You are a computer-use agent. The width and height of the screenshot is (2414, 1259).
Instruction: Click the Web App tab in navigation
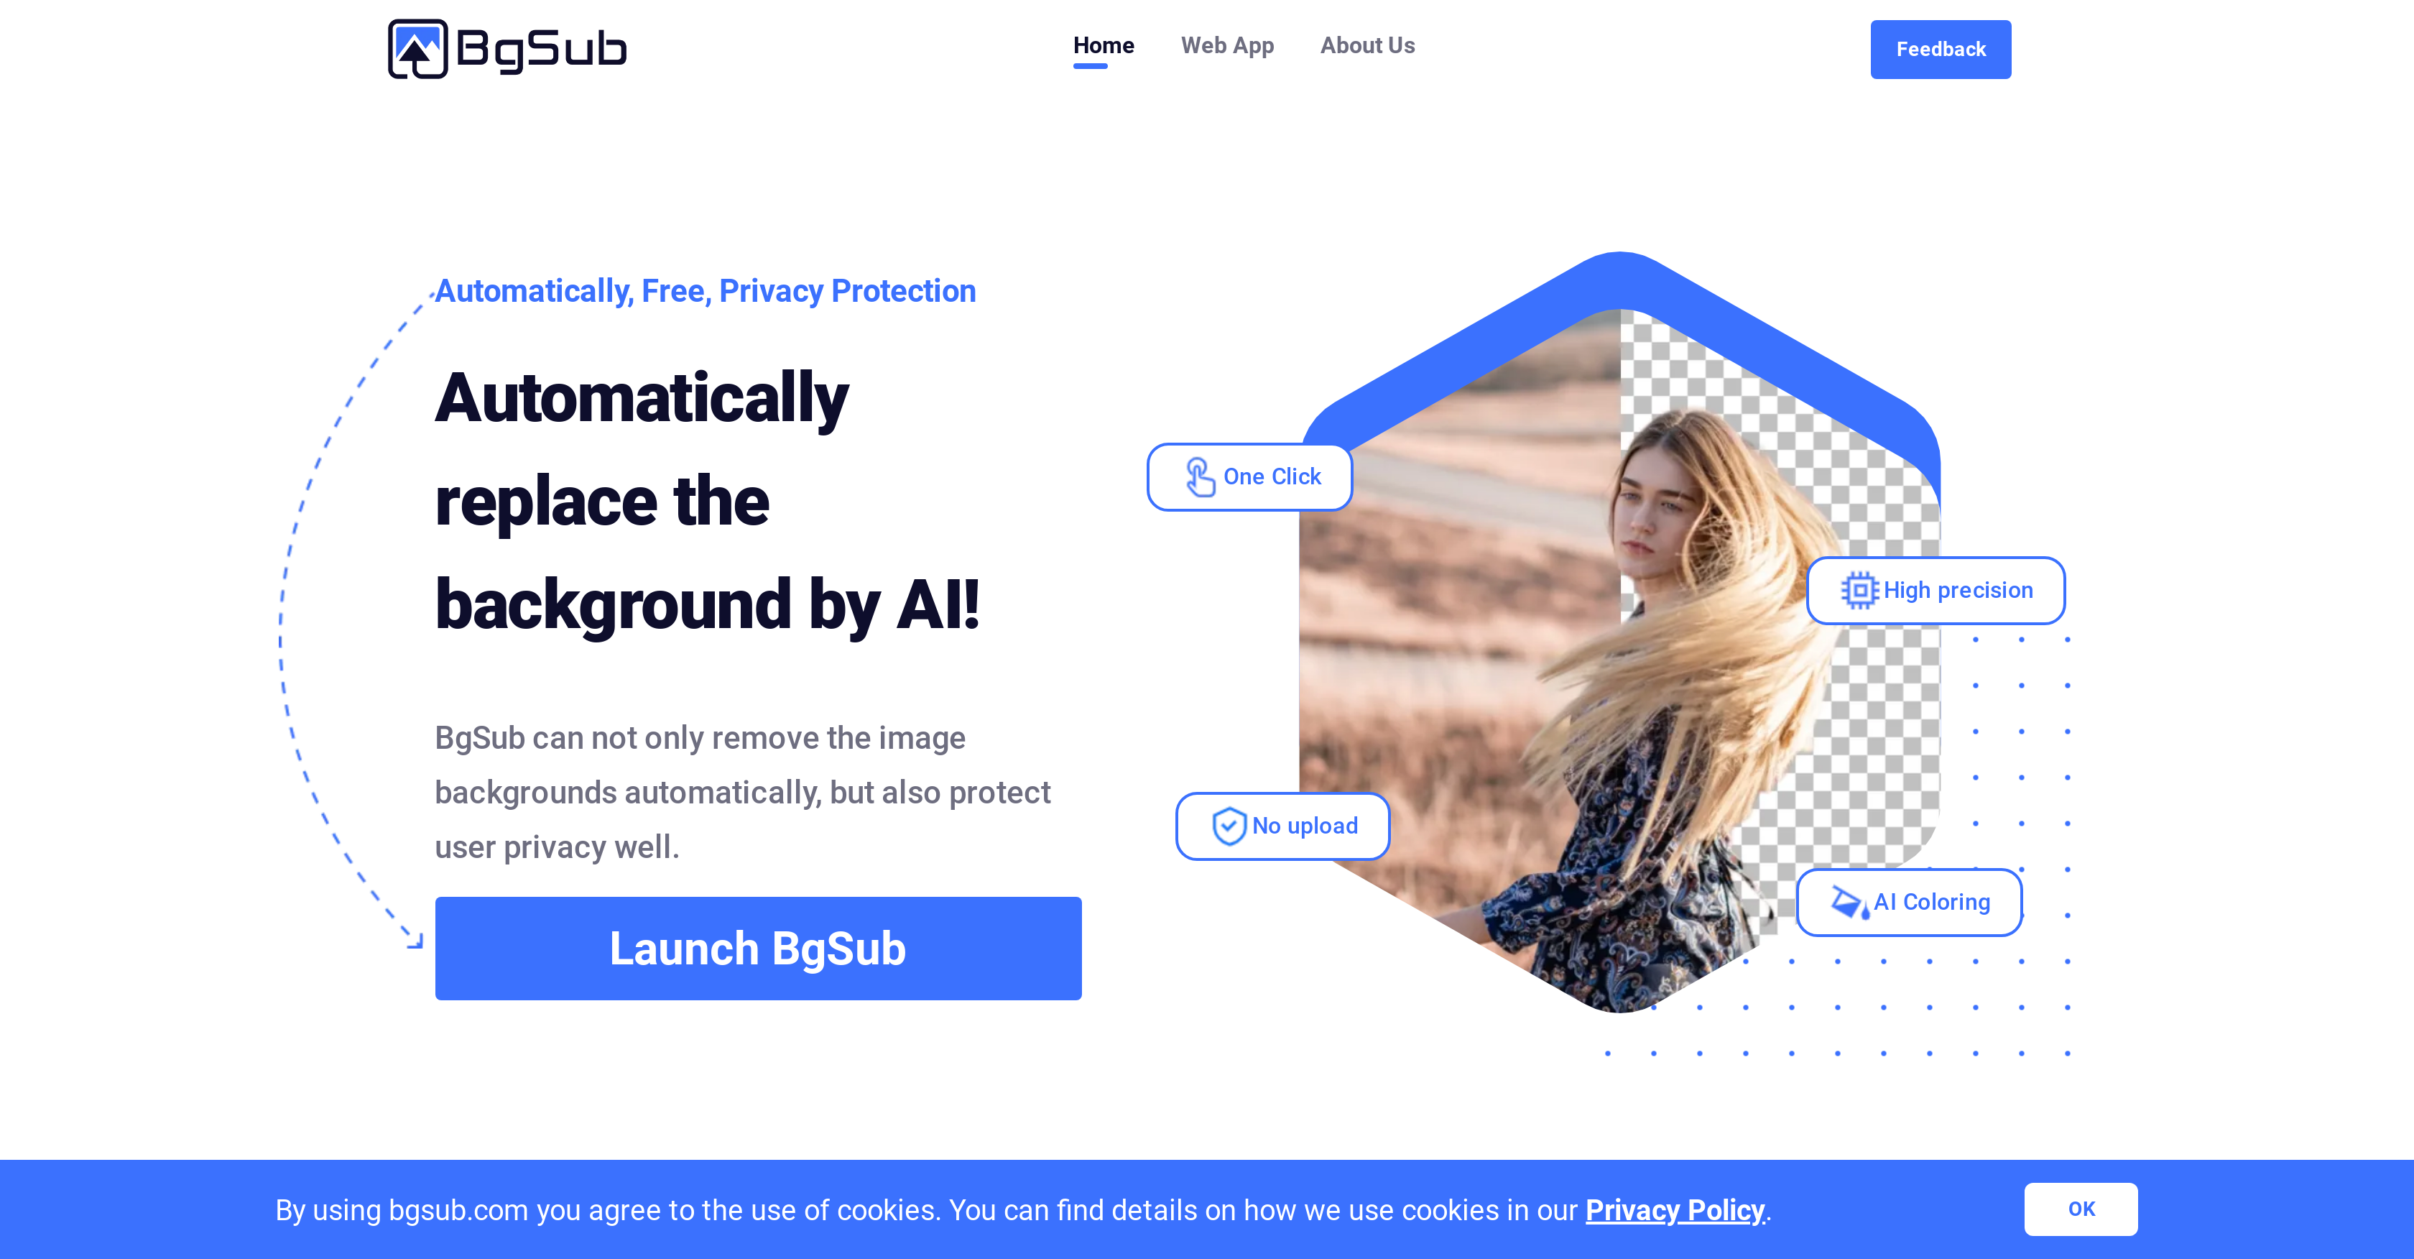[x=1228, y=45]
